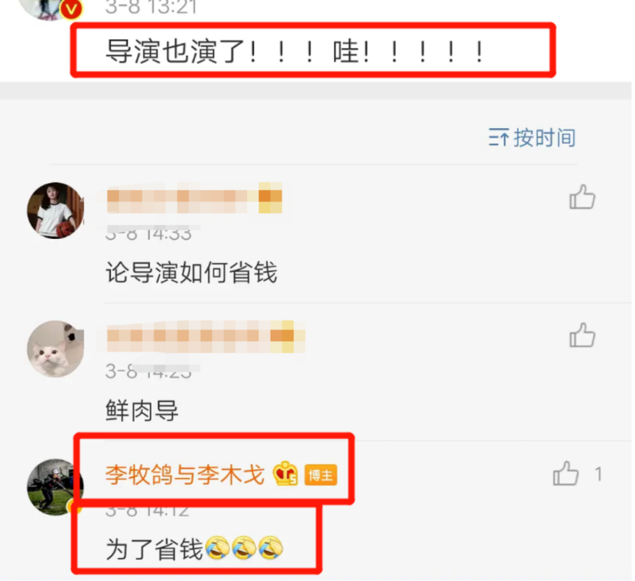Click the orange 博主 badge
This screenshot has height=581, width=635.
(x=321, y=474)
